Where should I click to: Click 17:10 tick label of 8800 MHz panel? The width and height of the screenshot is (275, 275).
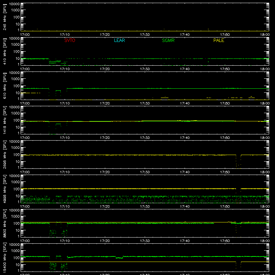[65, 241]
